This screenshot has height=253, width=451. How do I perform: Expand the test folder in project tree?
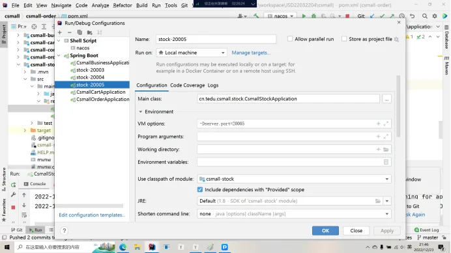click(32, 123)
